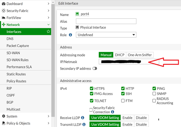Enable the SNMP checkbox

(x=154, y=94)
